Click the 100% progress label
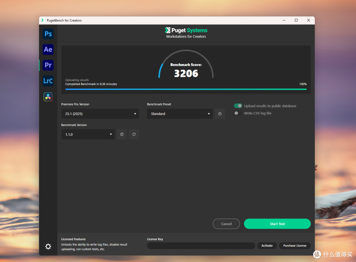 [x=303, y=84]
